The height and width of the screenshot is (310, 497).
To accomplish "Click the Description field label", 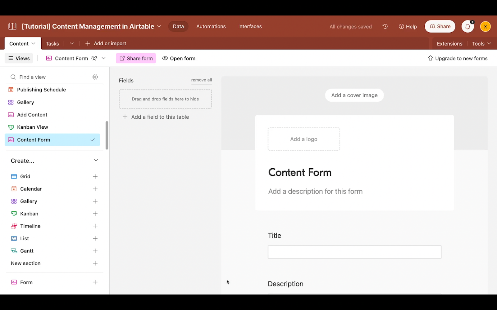I will tap(285, 284).
